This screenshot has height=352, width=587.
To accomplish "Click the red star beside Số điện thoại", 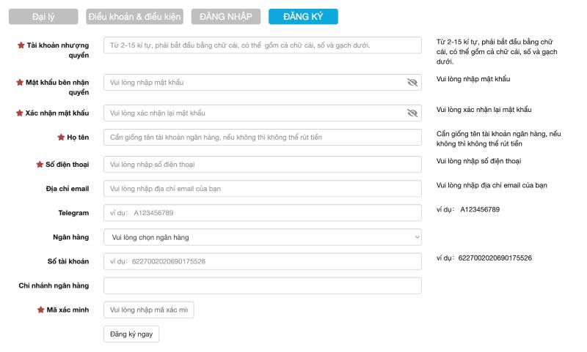I will point(40,165).
